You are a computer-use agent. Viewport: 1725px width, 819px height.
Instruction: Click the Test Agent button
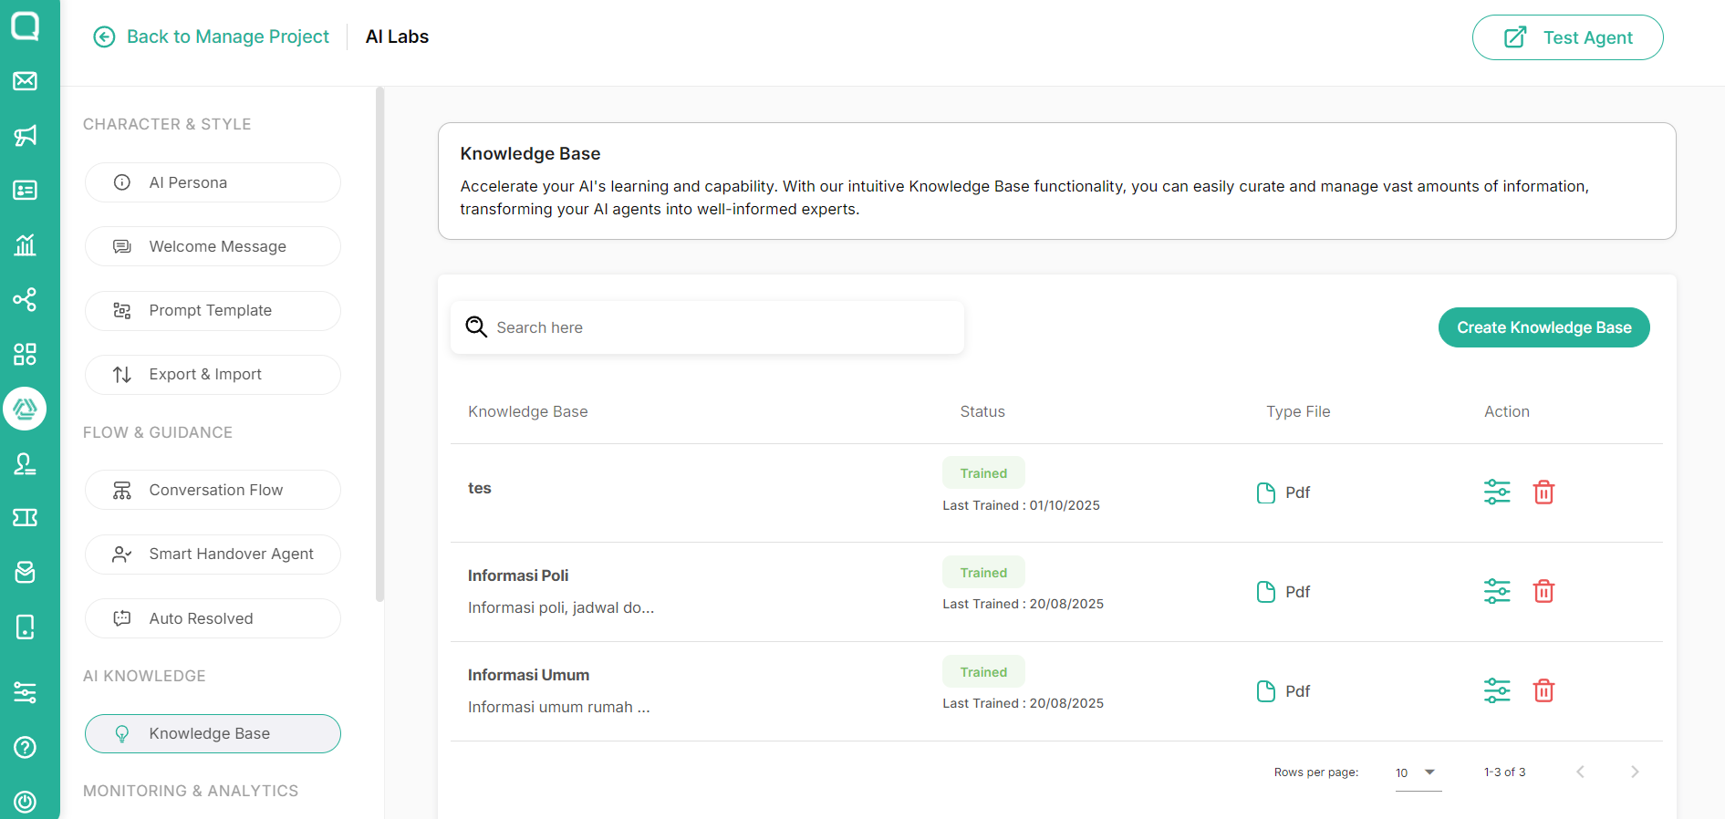tap(1567, 37)
